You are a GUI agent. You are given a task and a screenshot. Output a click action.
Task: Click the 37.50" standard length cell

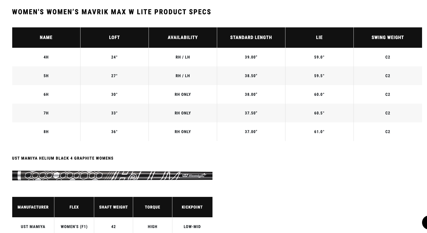(x=251, y=113)
